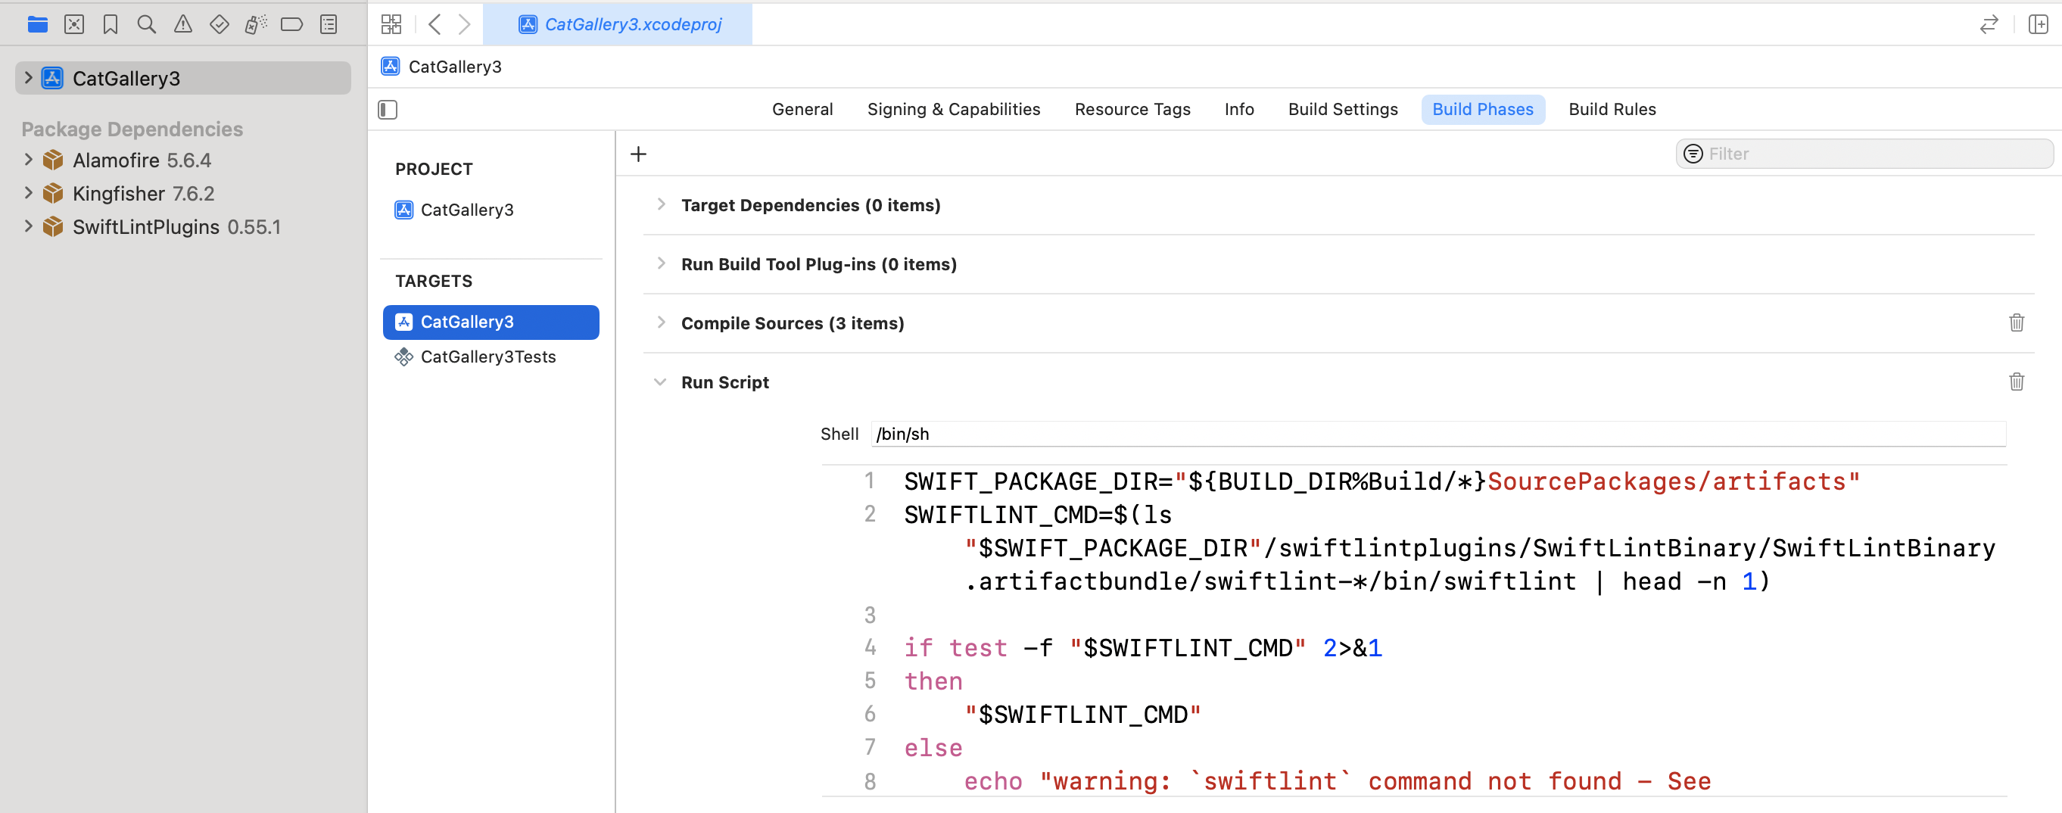Open the Project navigator folder icon
The image size is (2062, 813).
coord(38,25)
